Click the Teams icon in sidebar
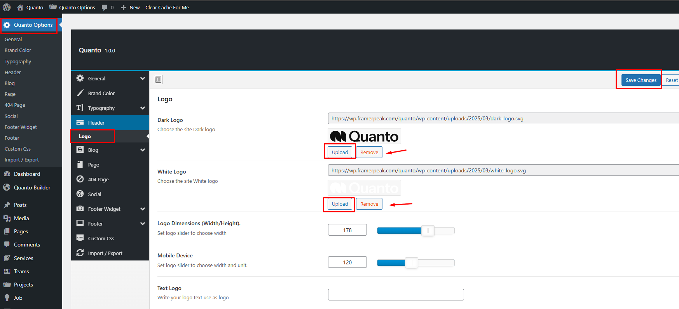The height and width of the screenshot is (309, 679). pos(7,271)
